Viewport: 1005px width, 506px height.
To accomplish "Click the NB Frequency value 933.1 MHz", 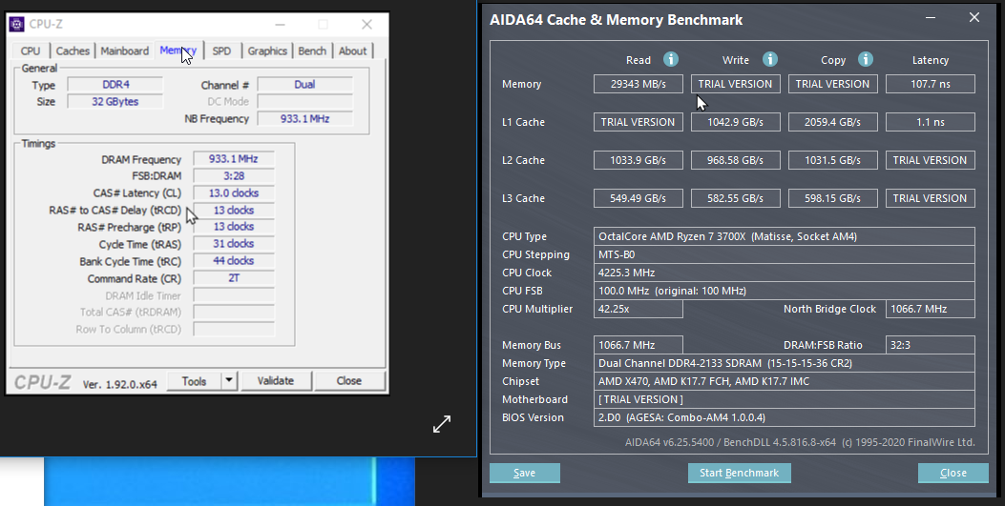I will [x=305, y=118].
